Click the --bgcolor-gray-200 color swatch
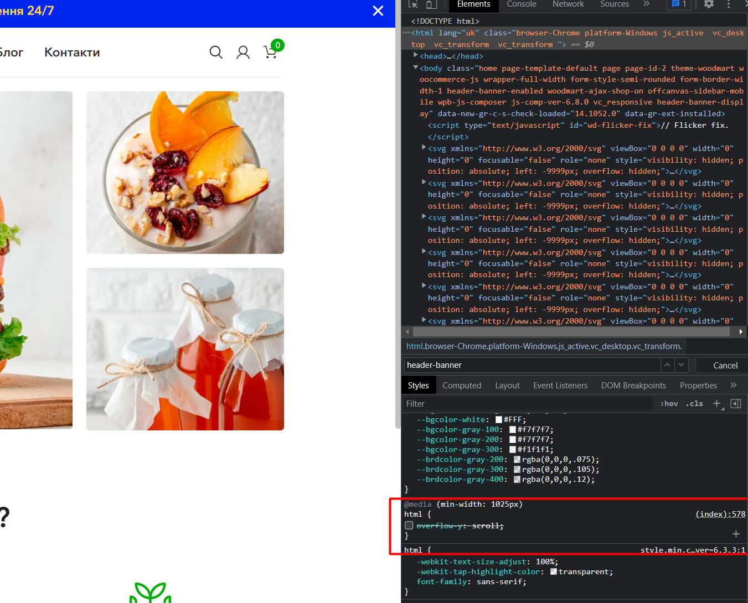Viewport: 748px width, 603px height. point(513,440)
